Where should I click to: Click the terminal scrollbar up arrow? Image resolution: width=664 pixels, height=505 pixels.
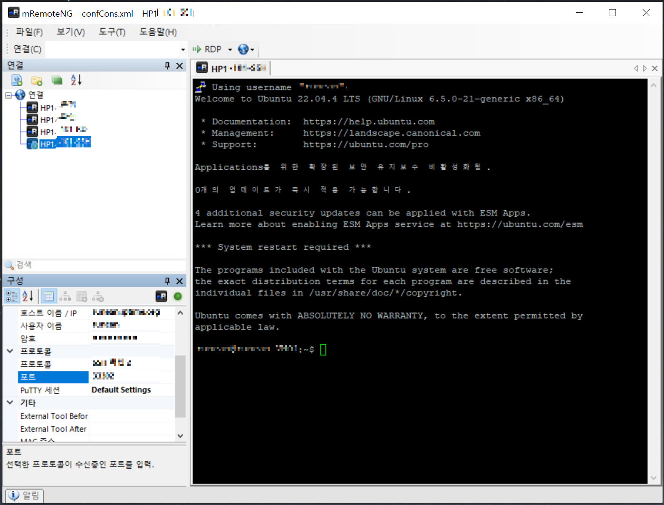[x=654, y=86]
